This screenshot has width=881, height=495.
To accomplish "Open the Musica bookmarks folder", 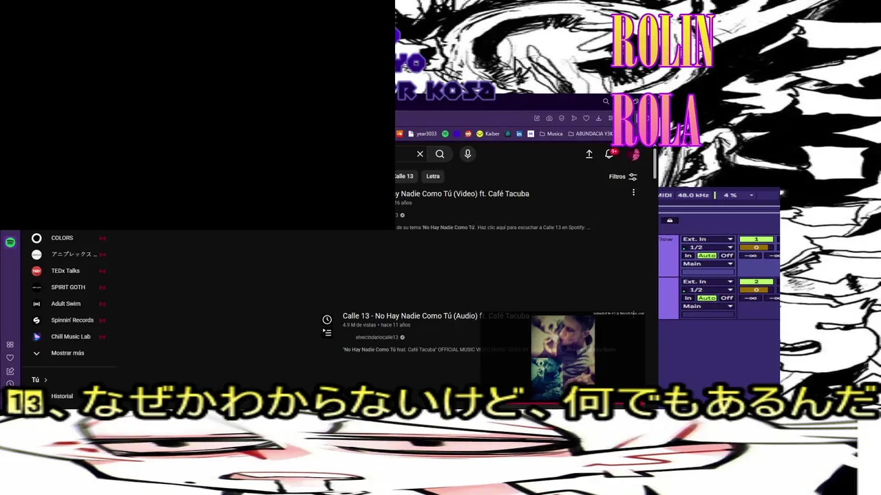I will click(551, 134).
